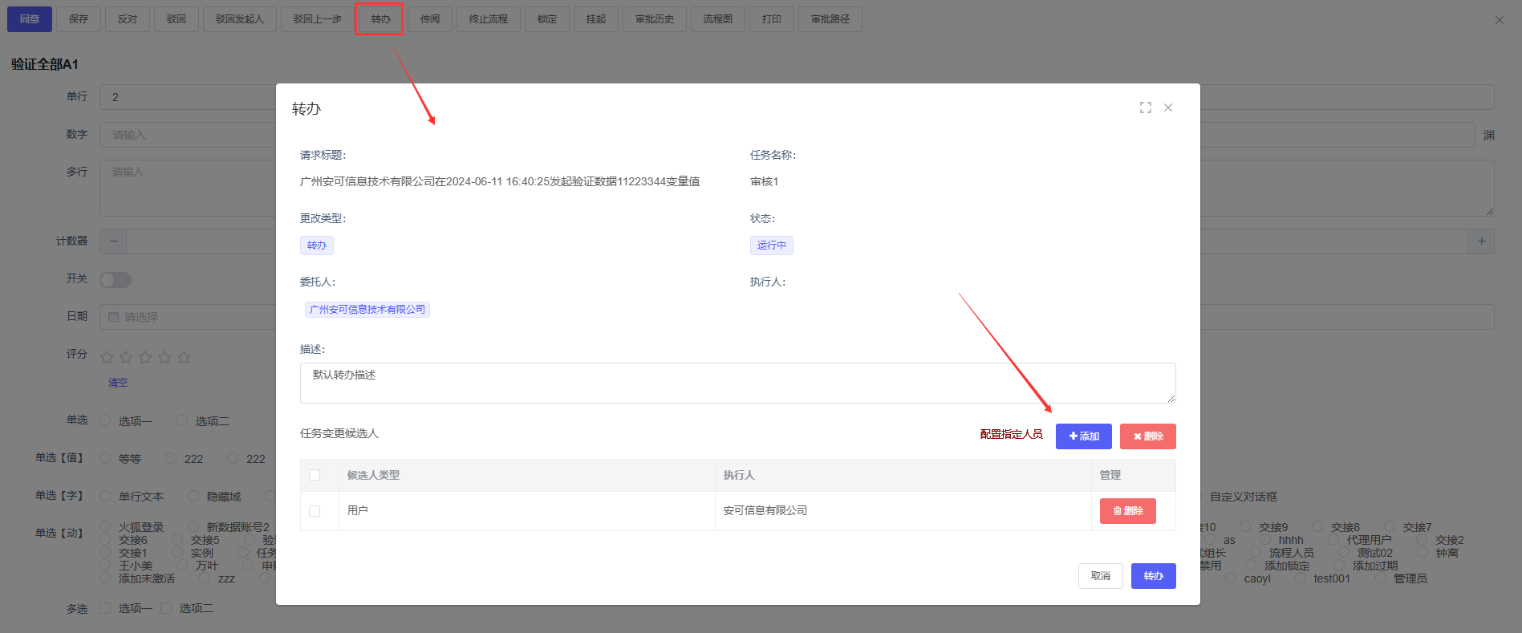
Task: Click the blue 添加 button with plus icon
Action: click(x=1083, y=436)
